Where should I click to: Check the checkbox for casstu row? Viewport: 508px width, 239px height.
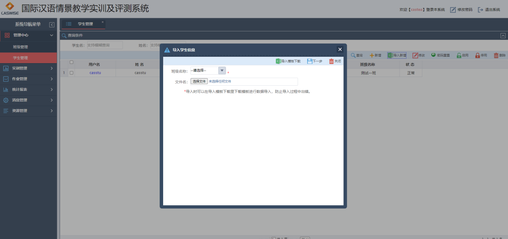[71, 73]
